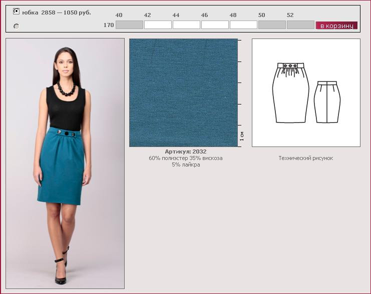371x294 pixels.
Task: Click the size 42 quantity field
Action: pyautogui.click(x=158, y=24)
